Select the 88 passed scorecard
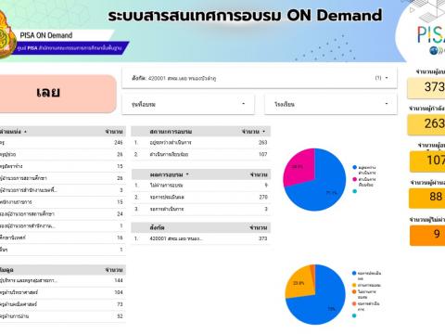This screenshot has height=334, width=445. pos(427,198)
